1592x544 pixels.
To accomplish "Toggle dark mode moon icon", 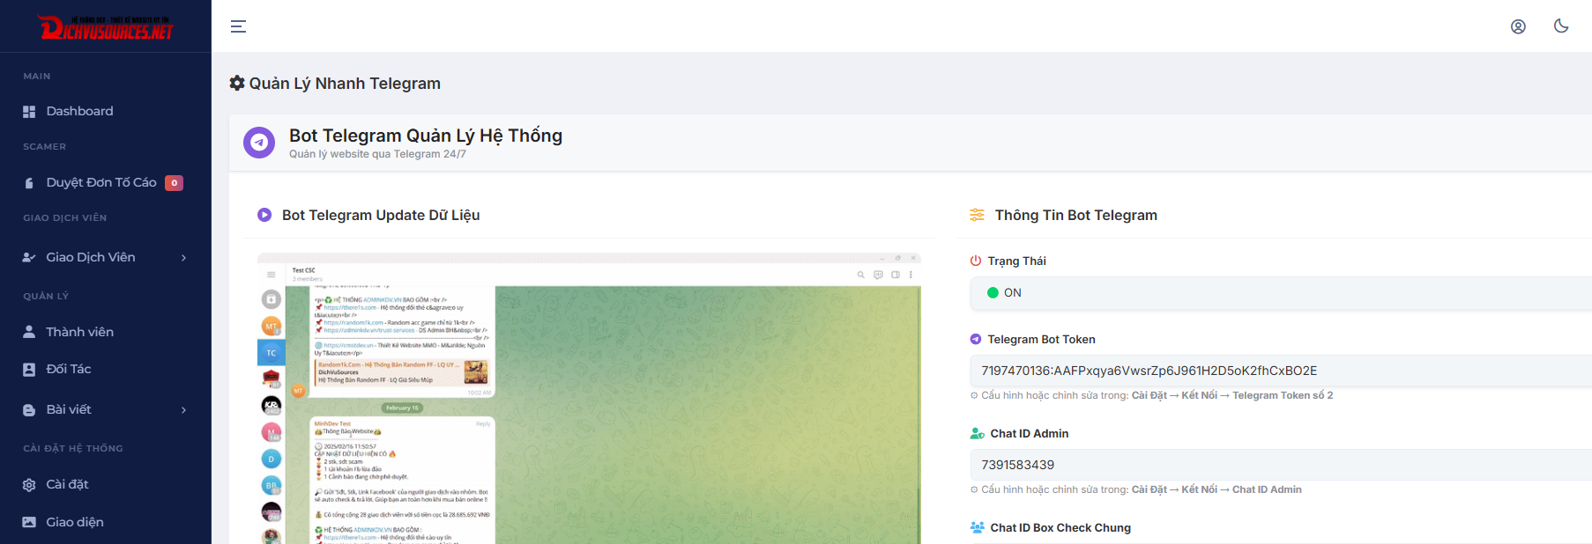I will pos(1561,26).
